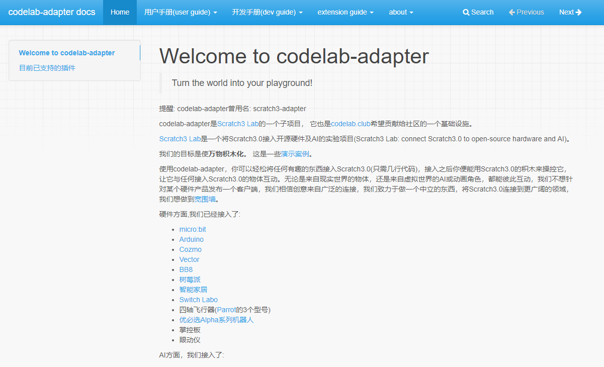Click the codelab-adapter docs brand title
Screen dimensions: 604x367
click(52, 12)
